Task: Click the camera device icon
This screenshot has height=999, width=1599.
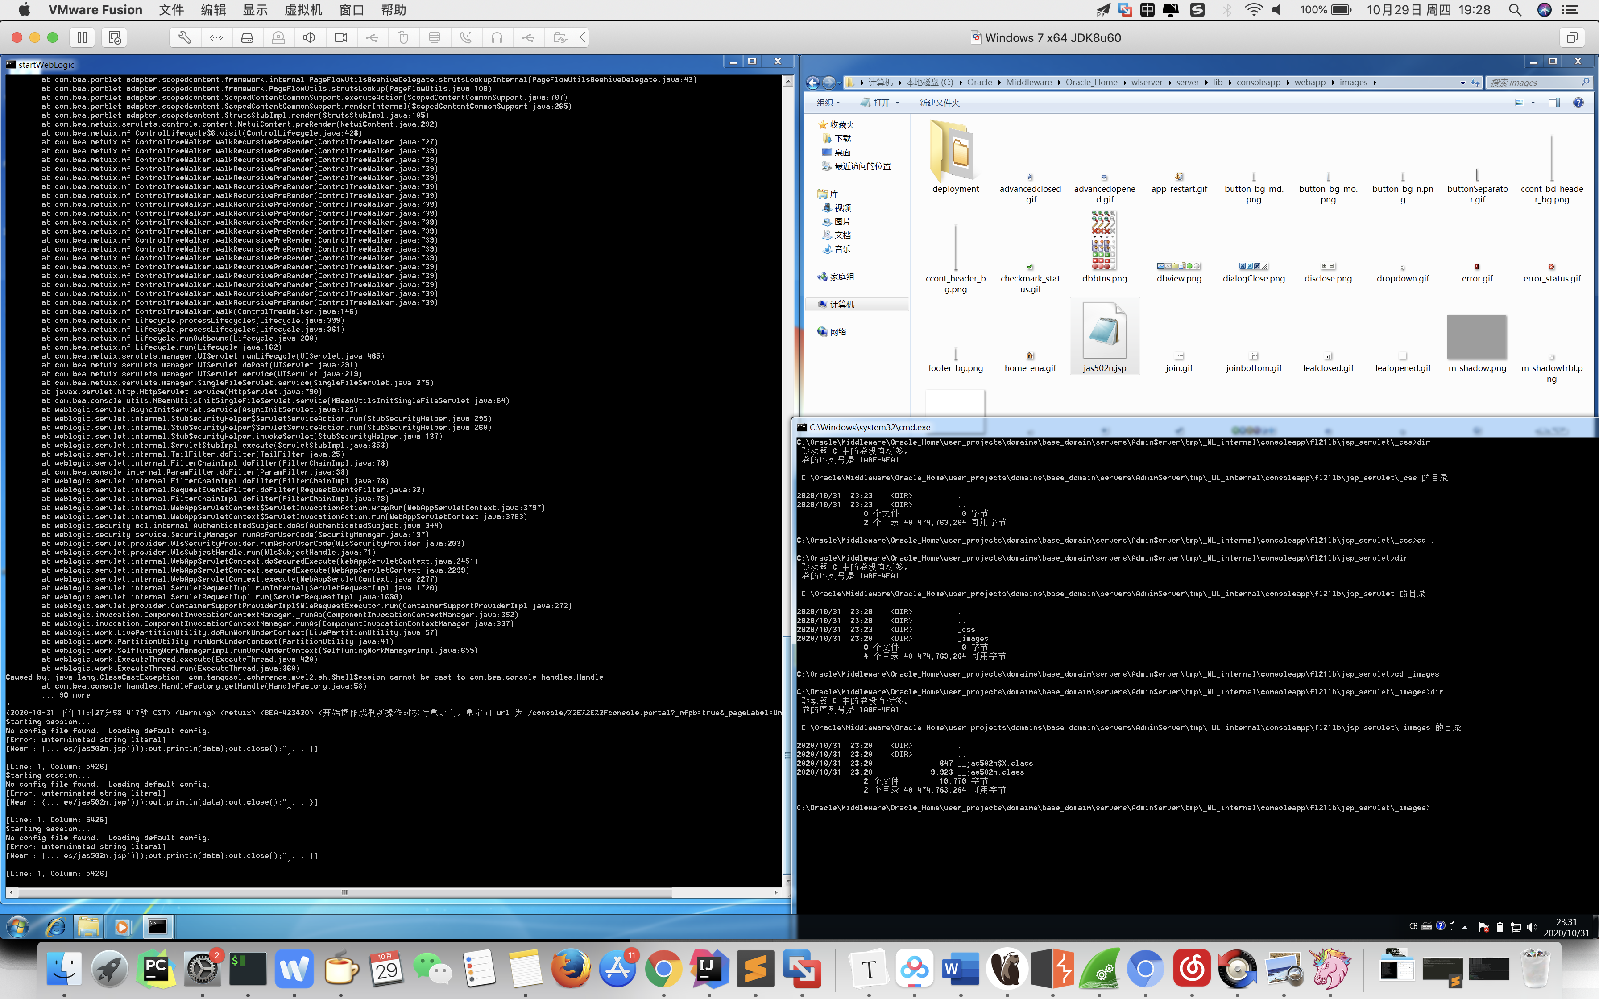Action: (341, 37)
